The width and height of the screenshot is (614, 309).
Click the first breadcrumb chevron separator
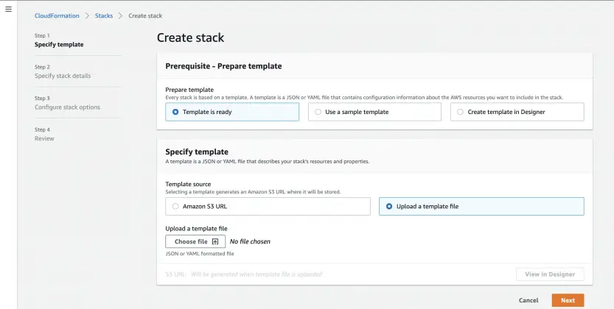[87, 15]
